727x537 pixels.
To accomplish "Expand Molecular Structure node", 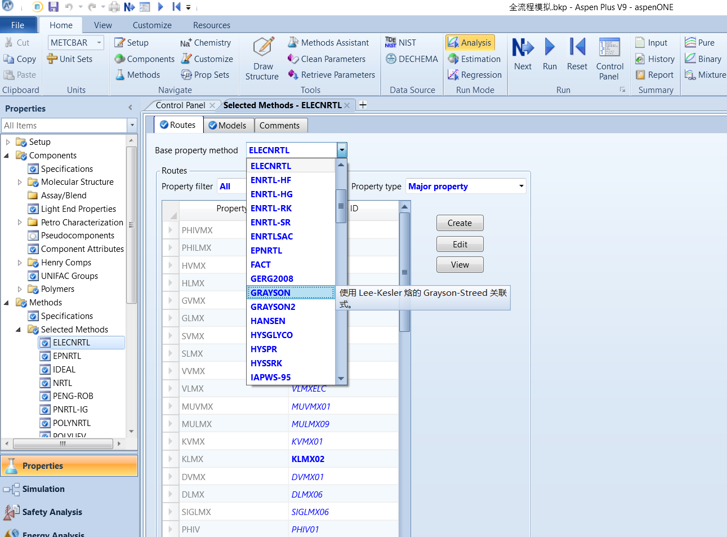I will pyautogui.click(x=20, y=182).
